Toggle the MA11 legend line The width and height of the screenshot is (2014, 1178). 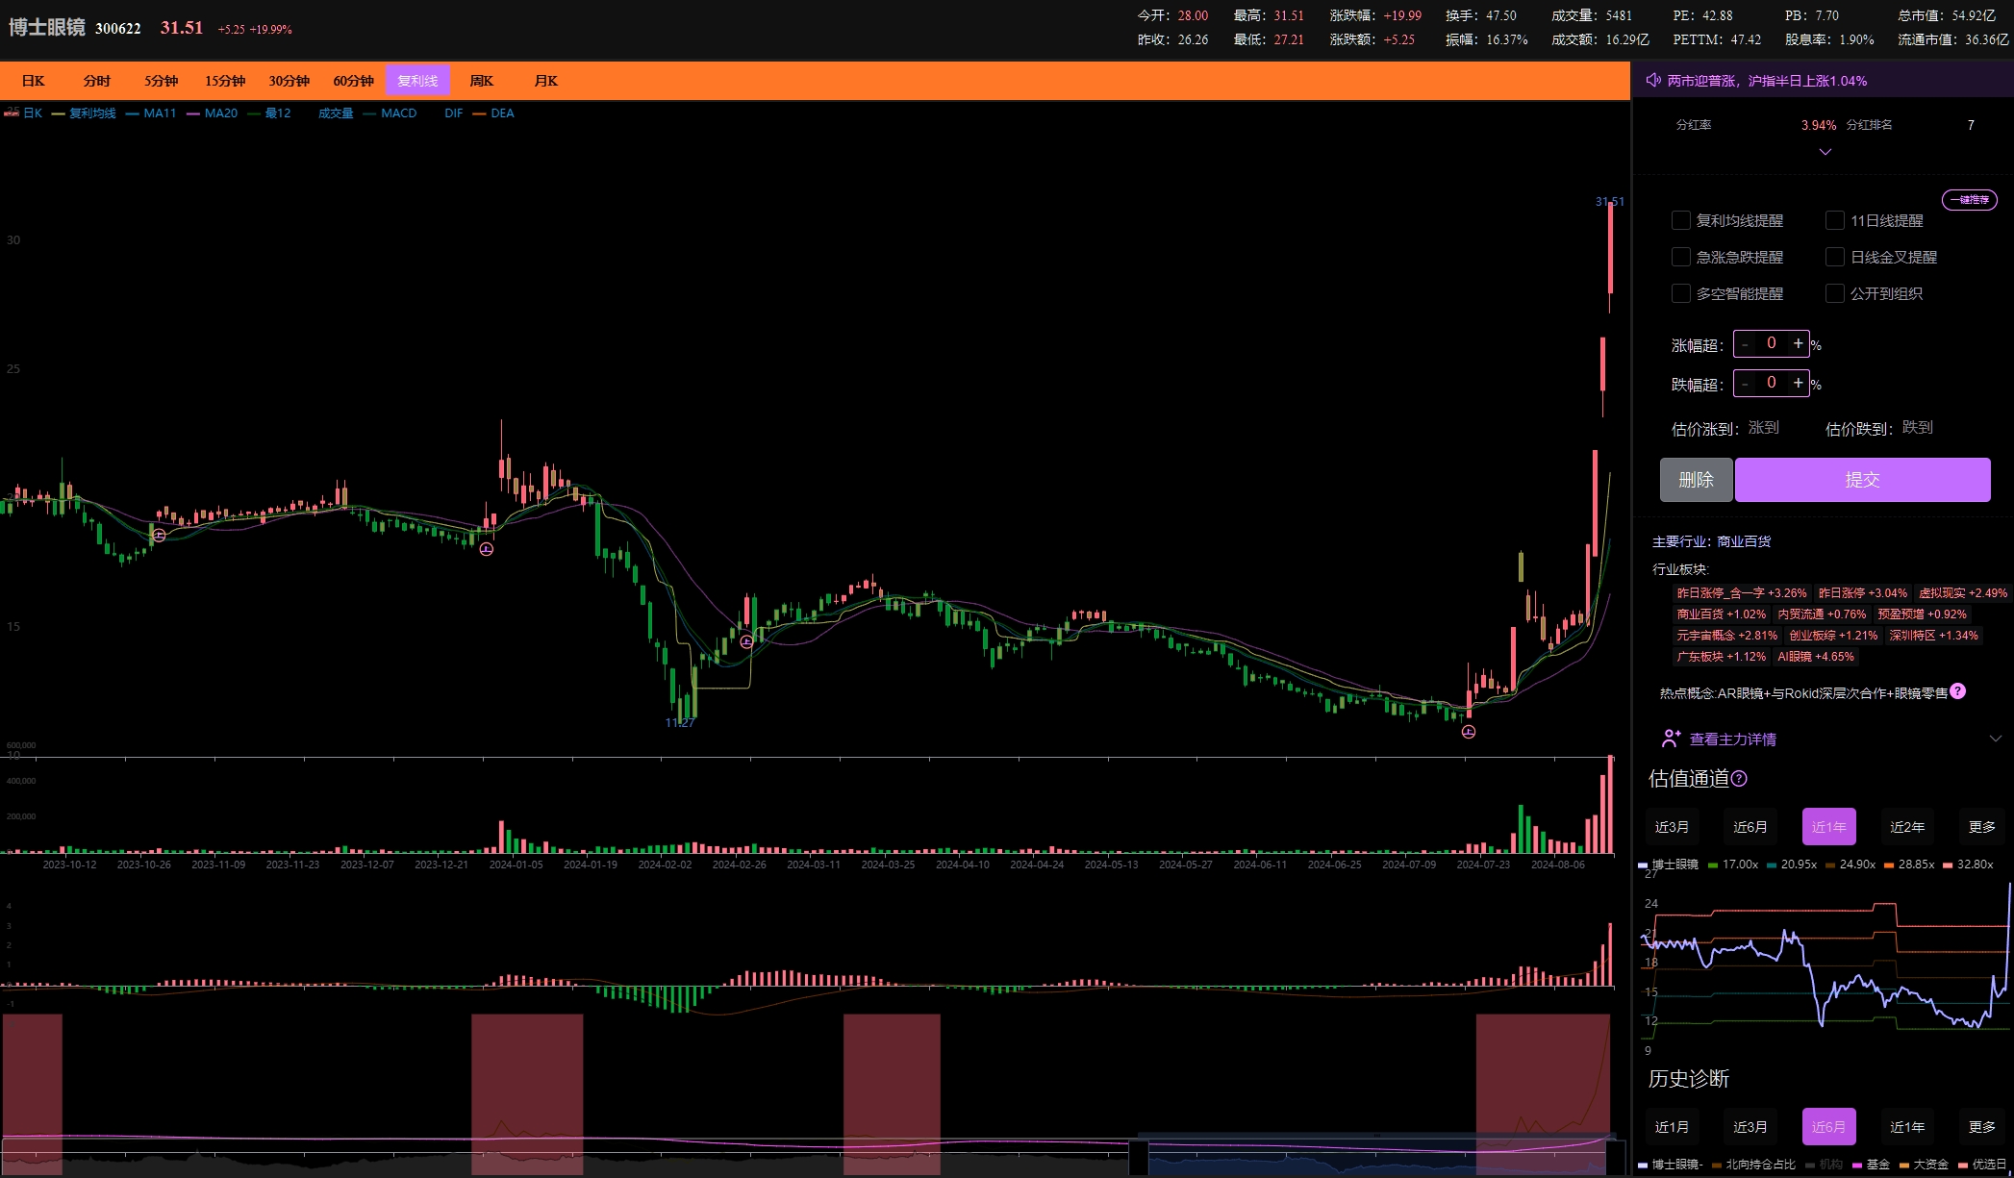[x=151, y=113]
